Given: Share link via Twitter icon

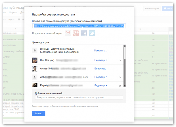Looking at the screenshot, I should [x=92, y=33].
